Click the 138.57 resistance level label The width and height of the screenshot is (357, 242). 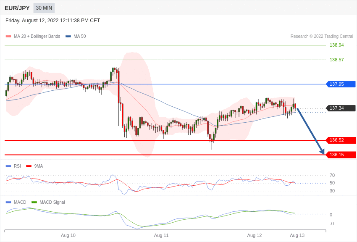[336, 60]
